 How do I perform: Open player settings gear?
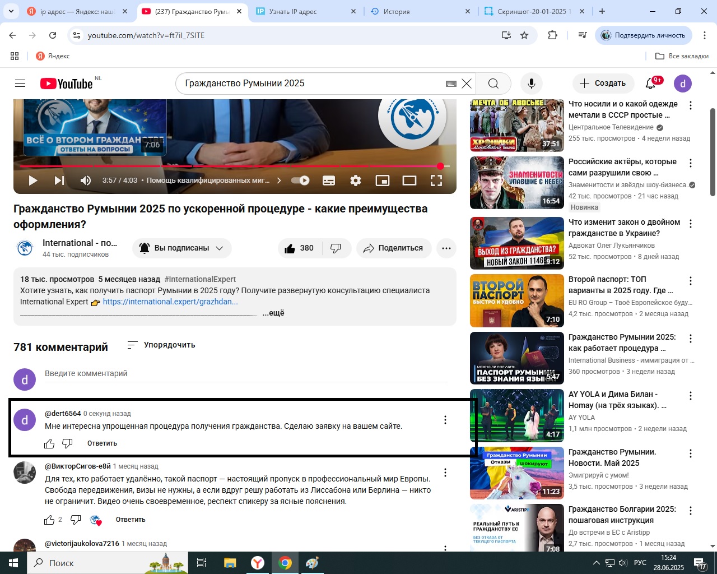tap(356, 180)
